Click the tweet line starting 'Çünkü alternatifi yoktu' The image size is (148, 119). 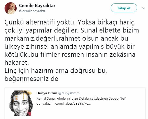coord(69,22)
